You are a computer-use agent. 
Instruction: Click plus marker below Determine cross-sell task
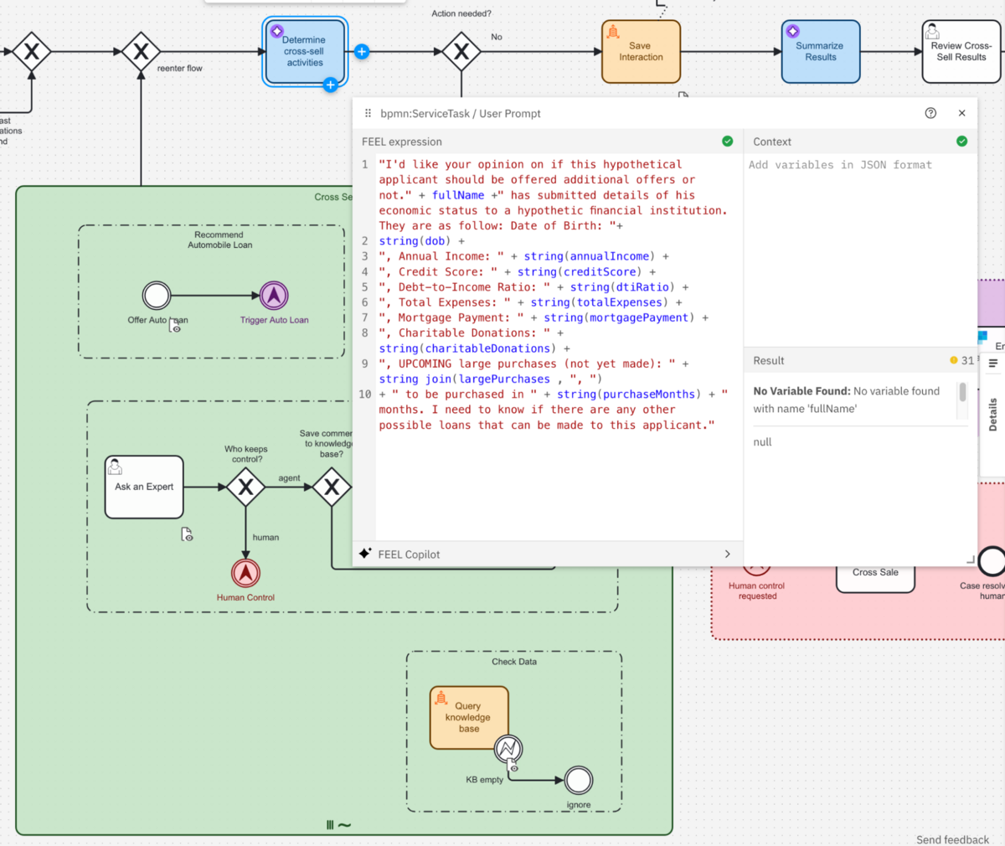click(x=330, y=85)
